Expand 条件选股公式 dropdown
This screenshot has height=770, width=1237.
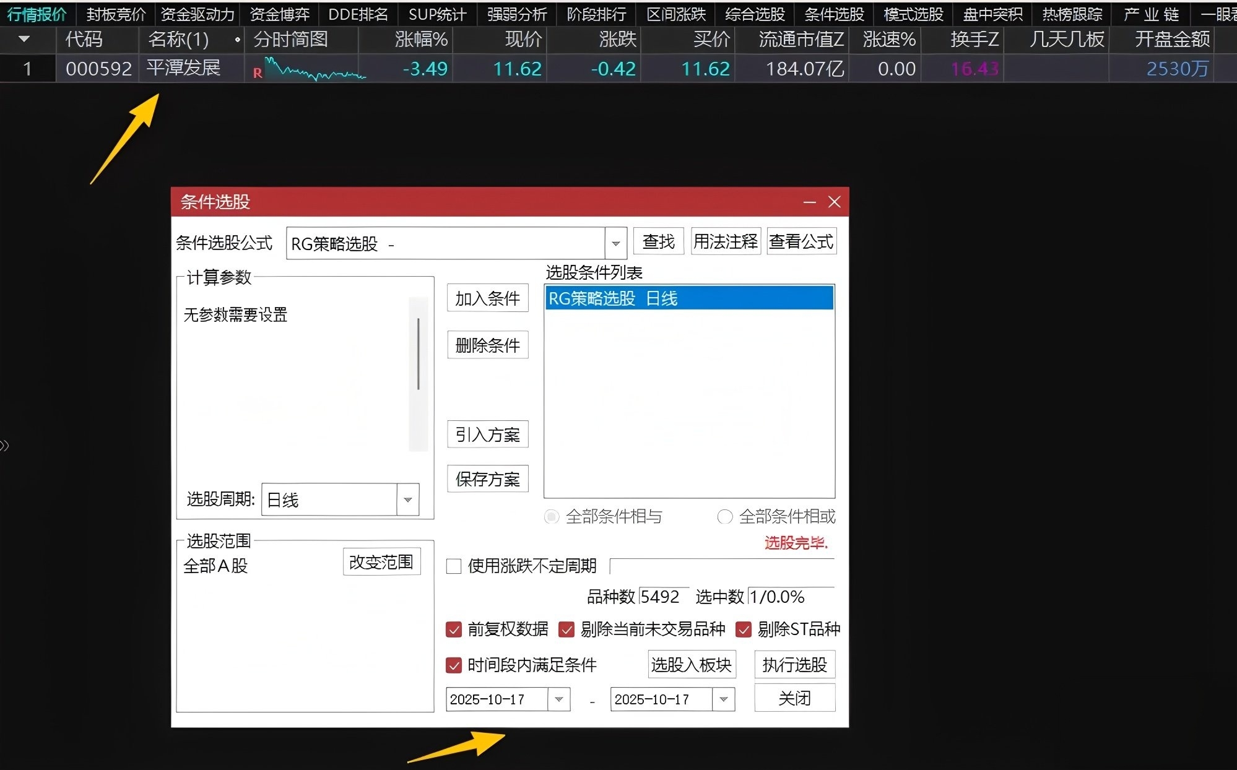point(615,243)
